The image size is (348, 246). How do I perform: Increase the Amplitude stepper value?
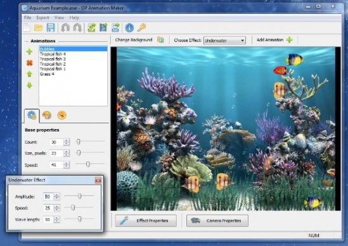coord(57,195)
